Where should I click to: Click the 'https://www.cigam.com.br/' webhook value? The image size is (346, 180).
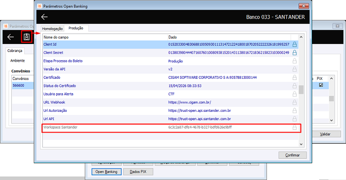coord(190,102)
